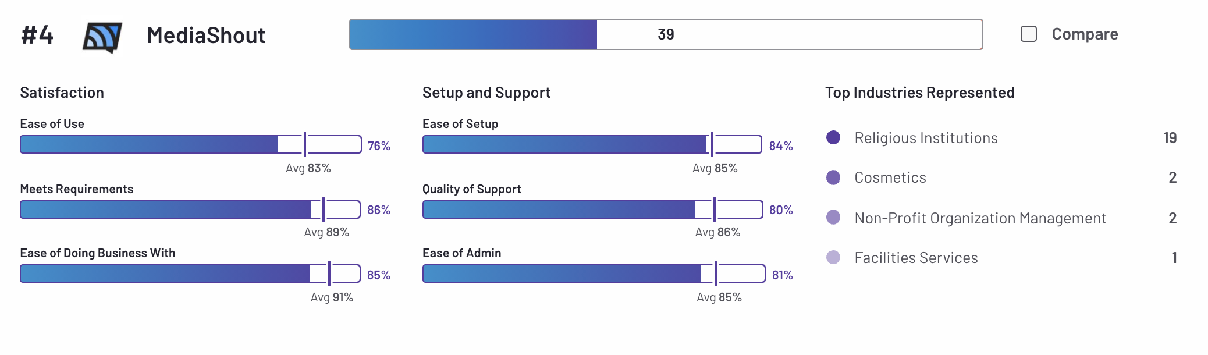Select the Ease of Setup rating bar
The height and width of the screenshot is (355, 1208).
pyautogui.click(x=592, y=144)
